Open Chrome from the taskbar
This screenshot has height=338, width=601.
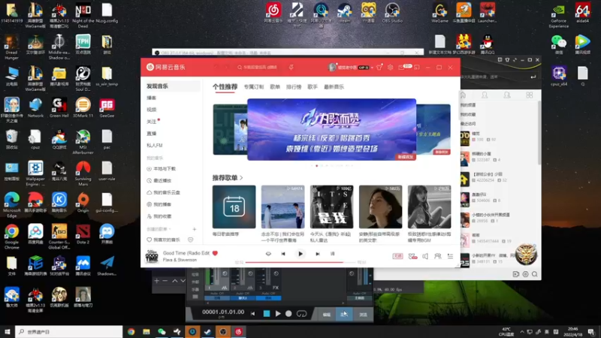[x=131, y=332]
